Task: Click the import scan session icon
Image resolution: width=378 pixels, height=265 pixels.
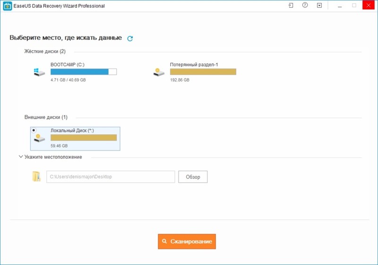Action: point(291,6)
